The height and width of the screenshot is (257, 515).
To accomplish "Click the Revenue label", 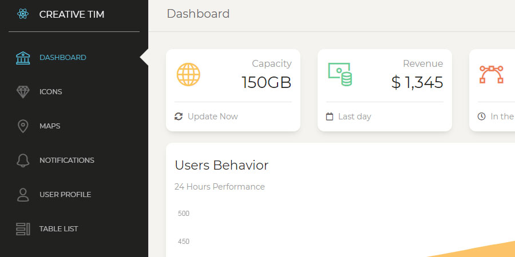I will pyautogui.click(x=423, y=63).
